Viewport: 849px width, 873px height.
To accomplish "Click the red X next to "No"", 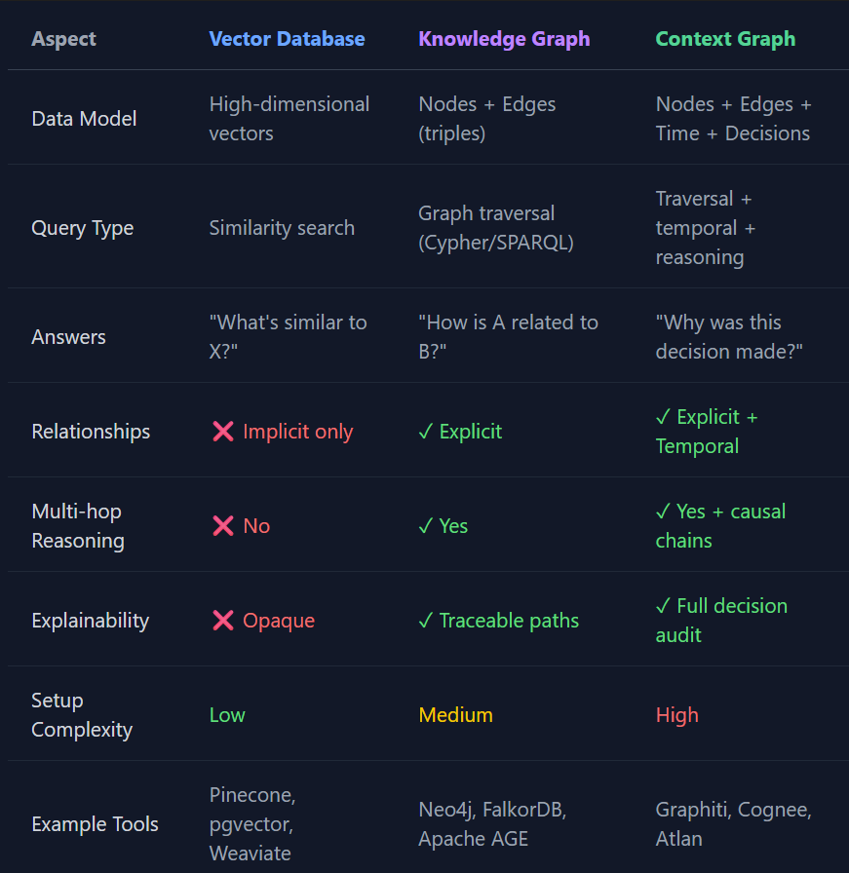I will pos(222,526).
